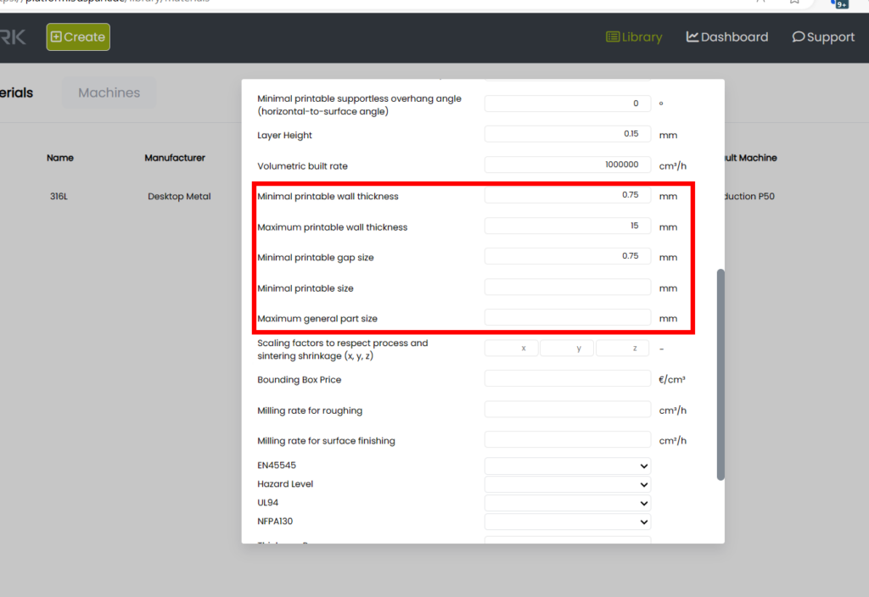Open the NFPA130 dropdown
The width and height of the screenshot is (869, 597).
(x=567, y=522)
